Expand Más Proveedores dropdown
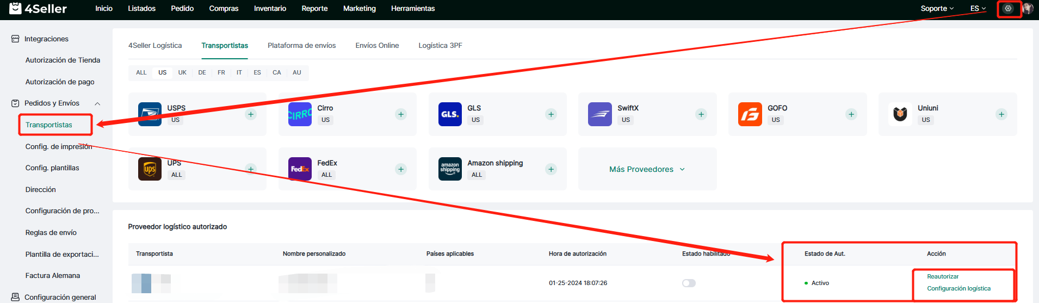1039x303 pixels. (x=647, y=169)
